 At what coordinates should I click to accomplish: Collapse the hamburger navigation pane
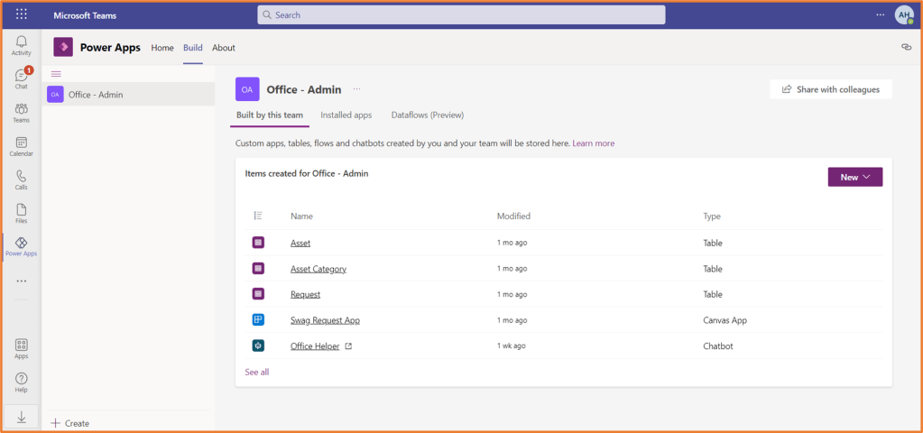56,74
